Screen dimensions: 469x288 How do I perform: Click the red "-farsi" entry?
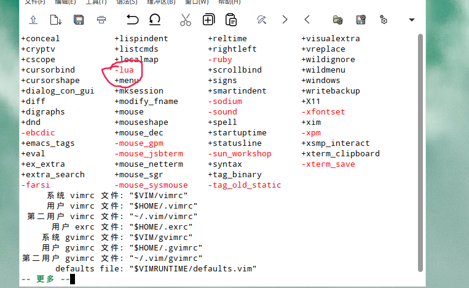[35, 185]
